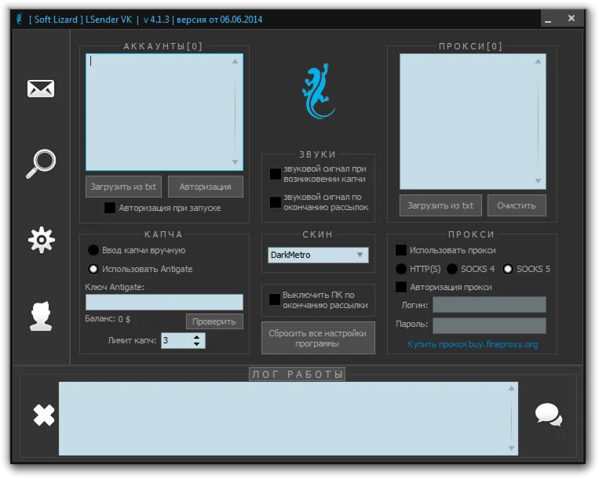Screen dimensions: 599x479
Task: Enable Авторизация при запуске checkbox
Action: click(110, 208)
